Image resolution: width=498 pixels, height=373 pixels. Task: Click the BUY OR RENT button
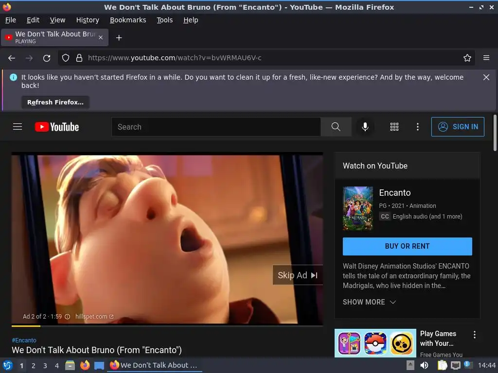coord(407,246)
